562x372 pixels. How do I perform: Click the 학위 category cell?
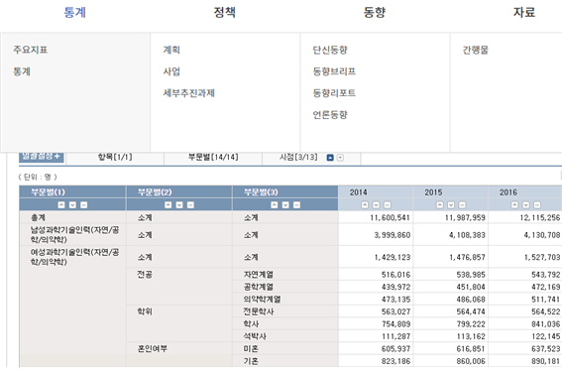coord(145,311)
